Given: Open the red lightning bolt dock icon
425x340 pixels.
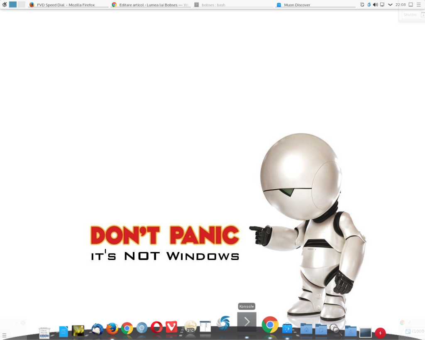Looking at the screenshot, I should pos(380,333).
